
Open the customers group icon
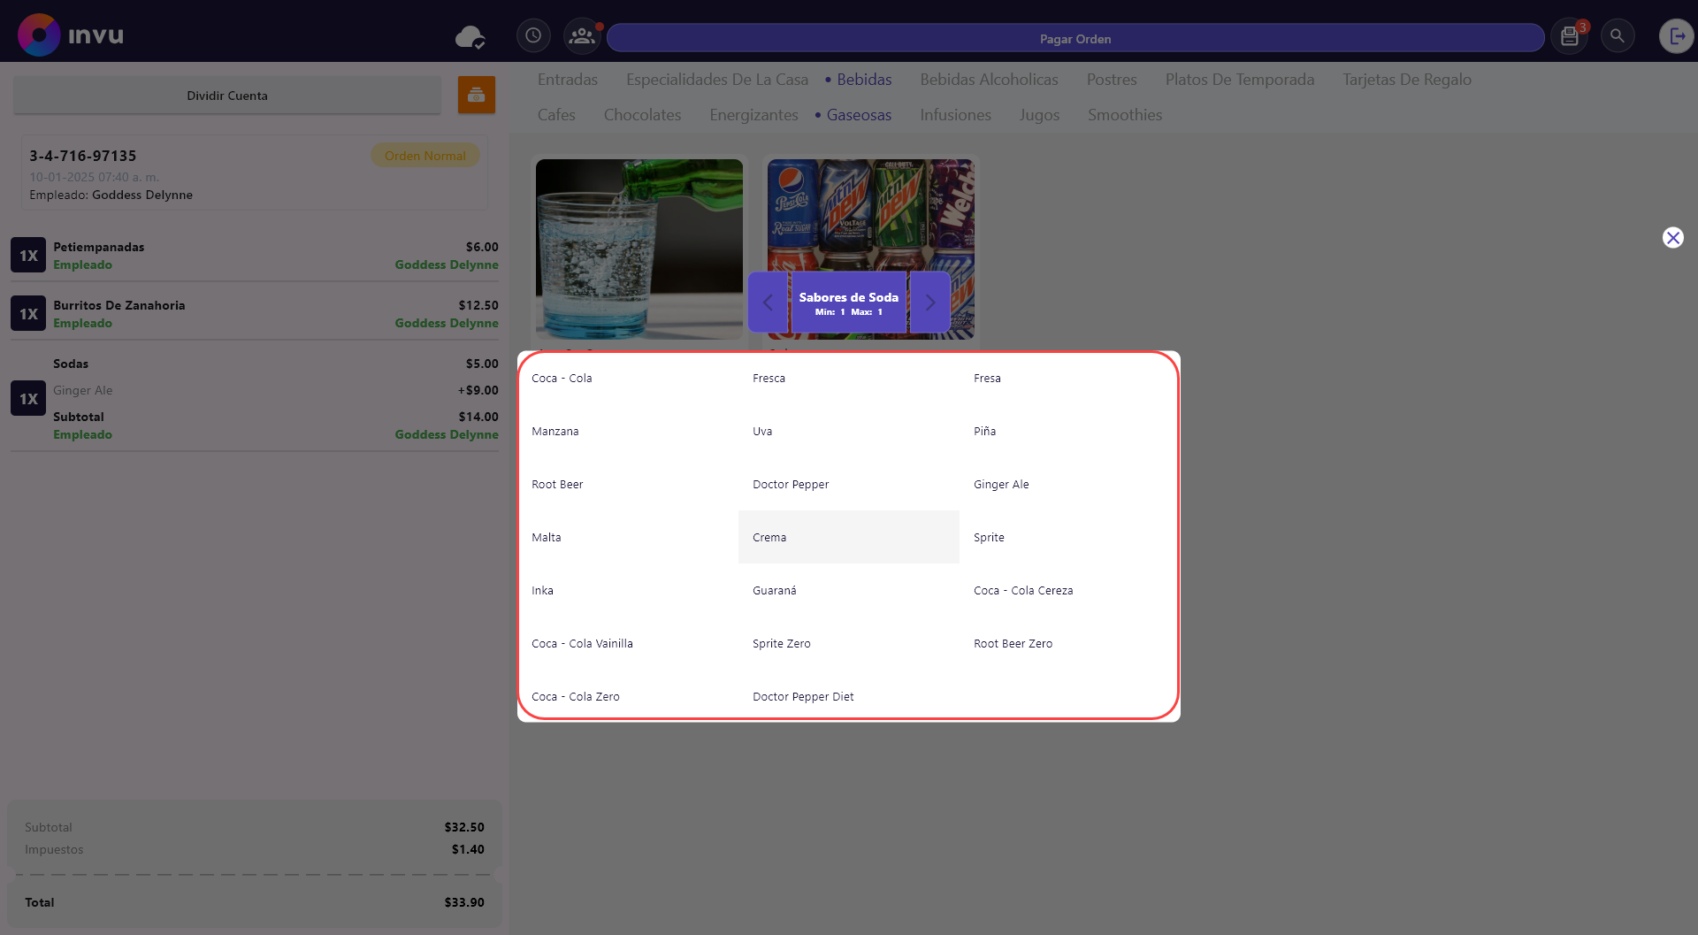point(582,35)
